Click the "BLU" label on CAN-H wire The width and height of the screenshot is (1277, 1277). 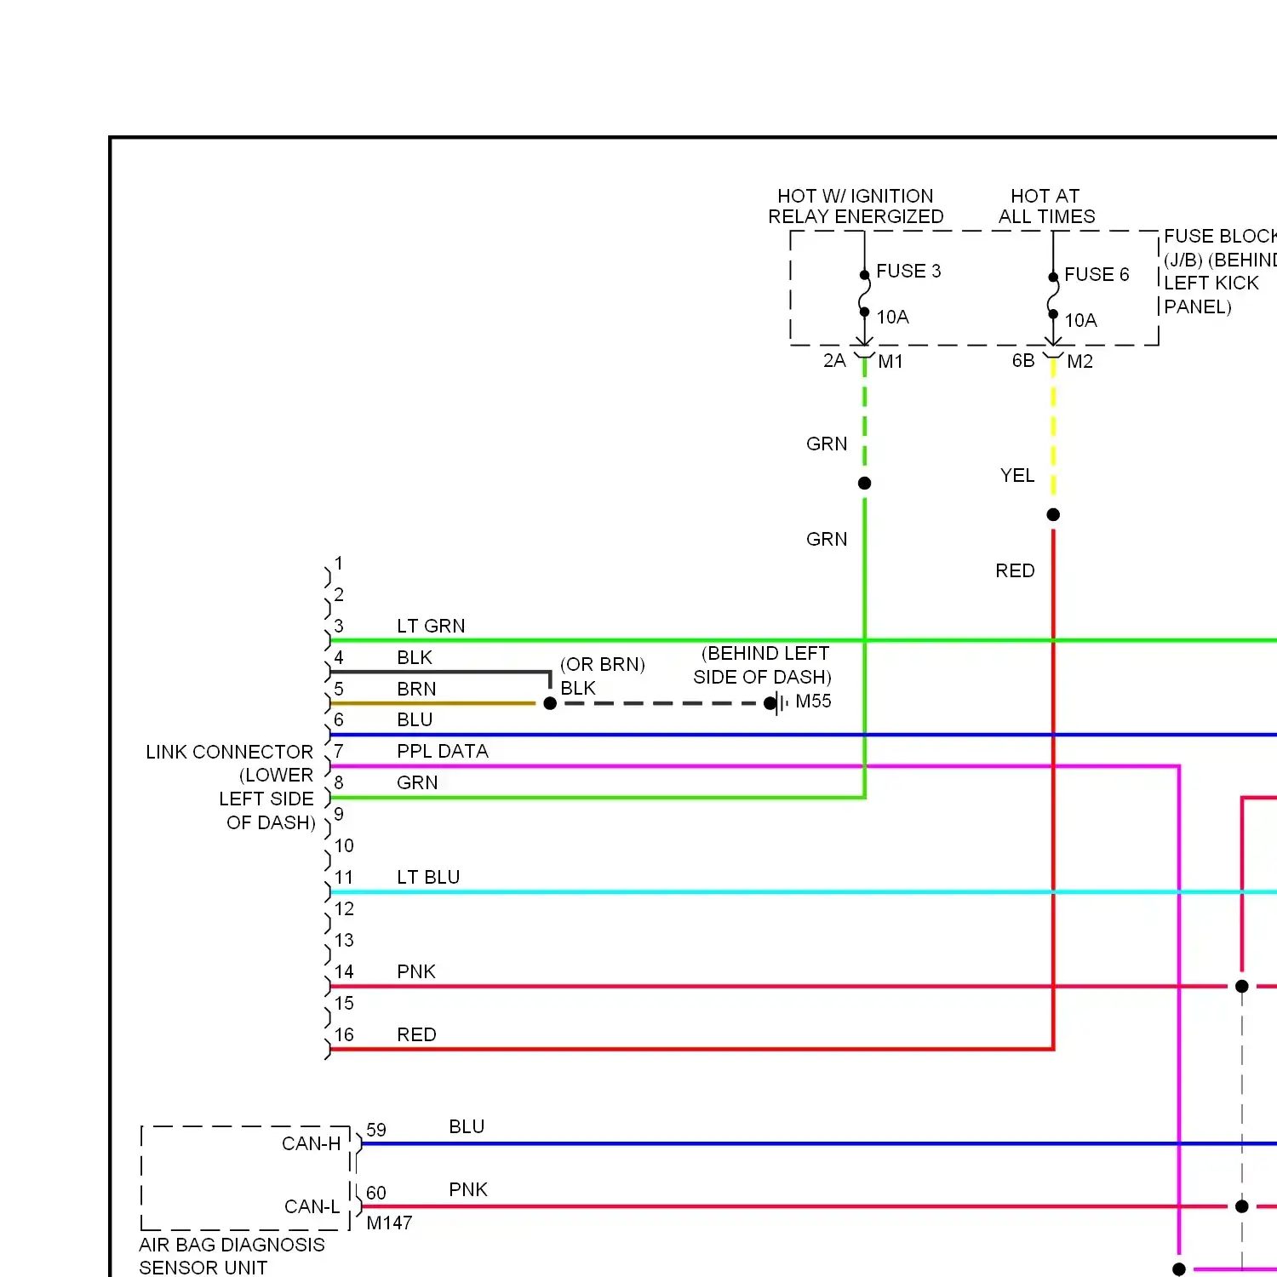pos(467,1126)
